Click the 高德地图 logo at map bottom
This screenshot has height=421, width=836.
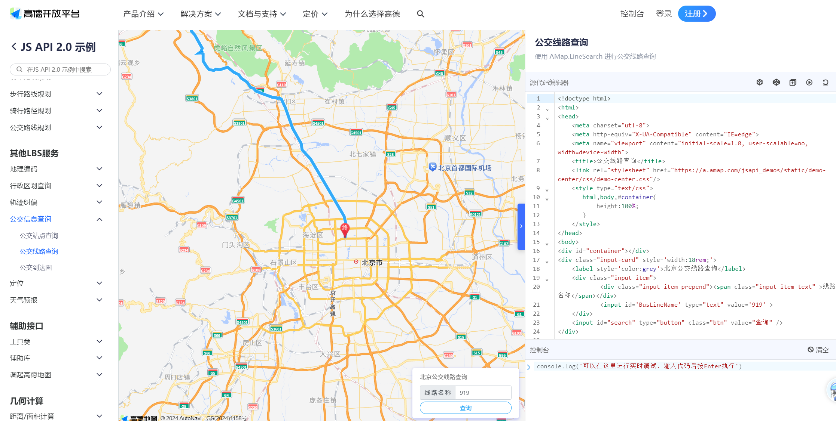click(138, 418)
